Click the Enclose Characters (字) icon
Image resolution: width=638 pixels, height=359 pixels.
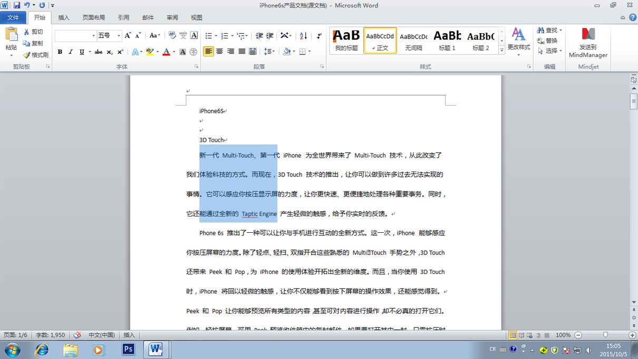click(x=194, y=52)
